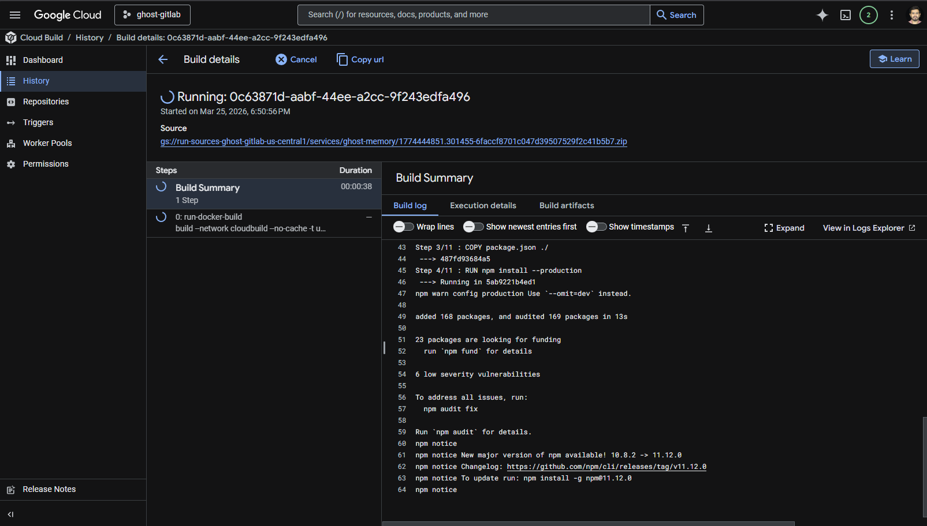Toggle Show newest entries first switch
Screen dimensions: 927x526
(x=474, y=227)
